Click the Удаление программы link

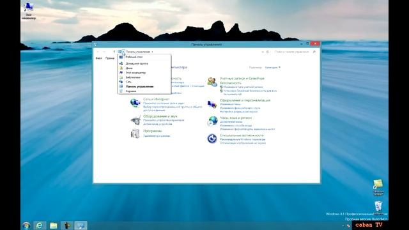point(157,136)
